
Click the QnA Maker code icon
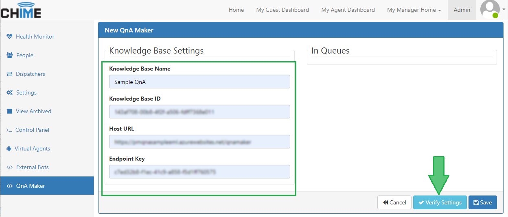tap(10, 186)
